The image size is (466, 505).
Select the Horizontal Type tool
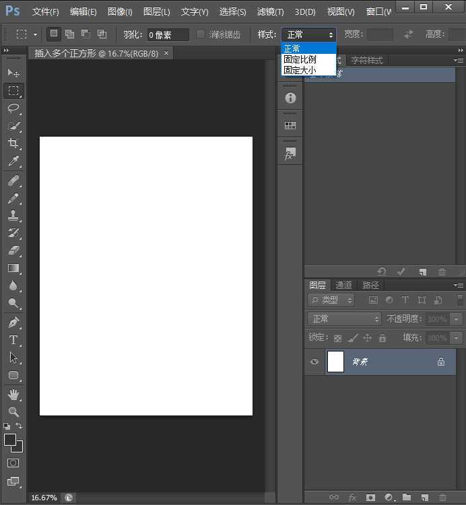coord(13,340)
